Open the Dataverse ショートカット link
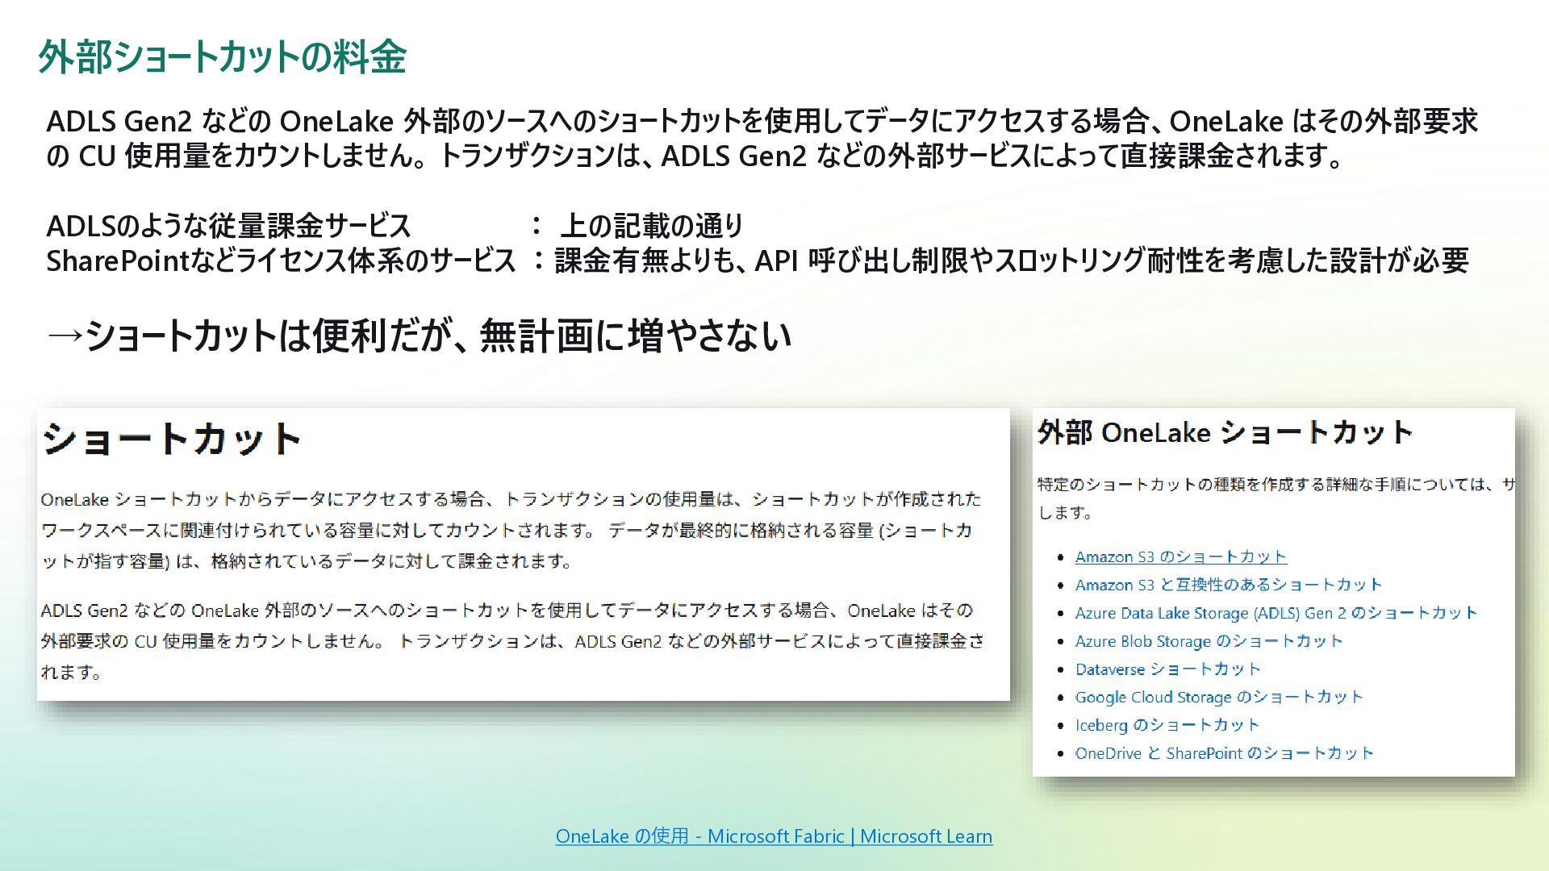1549x871 pixels. (x=1167, y=669)
